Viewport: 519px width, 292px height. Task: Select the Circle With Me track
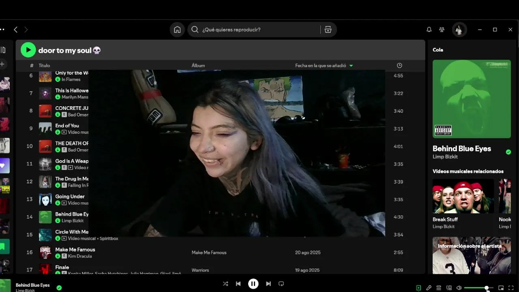click(72, 232)
